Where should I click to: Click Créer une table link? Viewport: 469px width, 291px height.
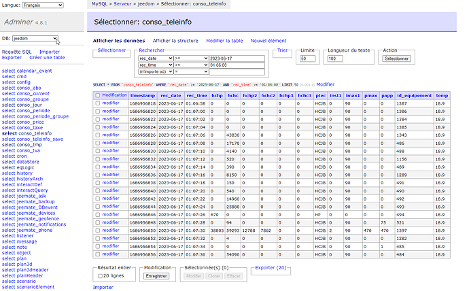pos(46,58)
